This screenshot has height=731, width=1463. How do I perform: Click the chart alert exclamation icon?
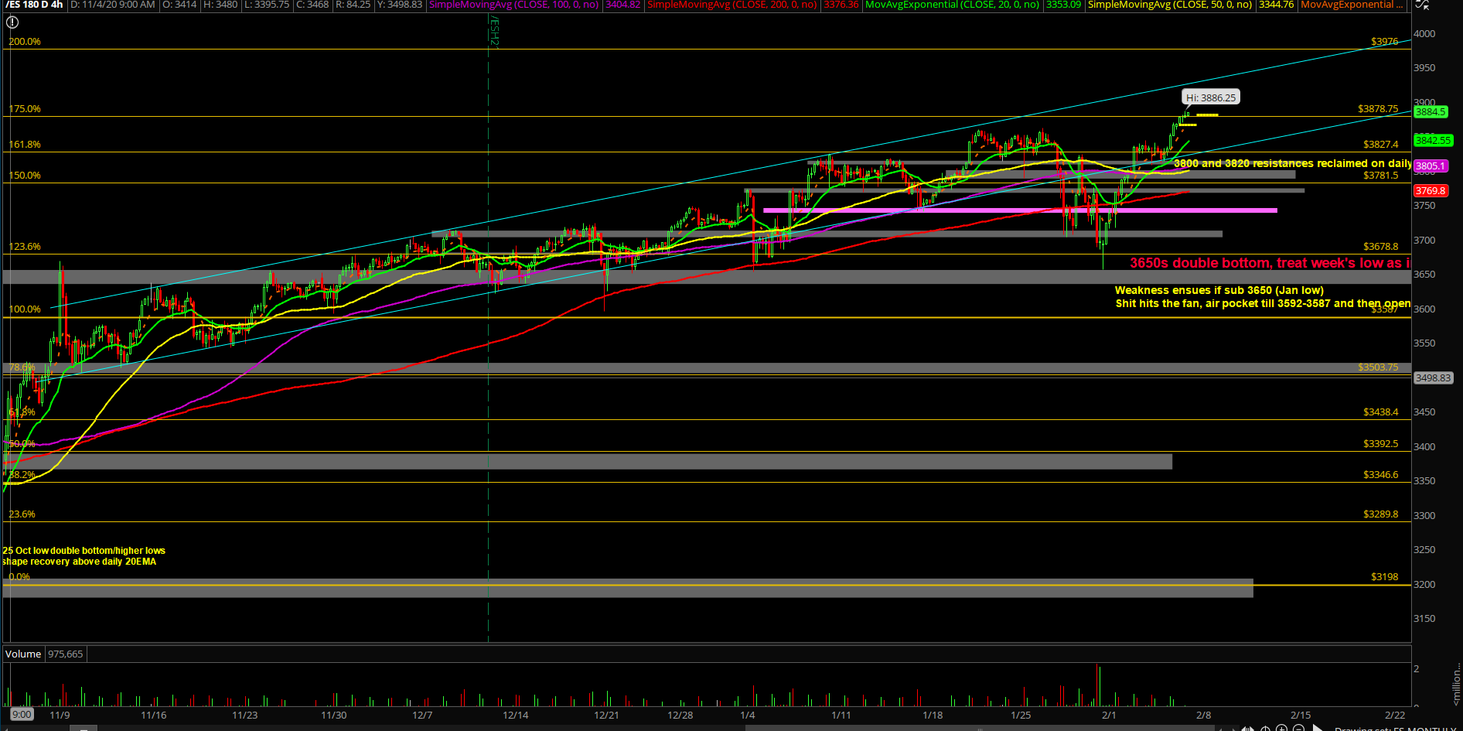pos(12,22)
